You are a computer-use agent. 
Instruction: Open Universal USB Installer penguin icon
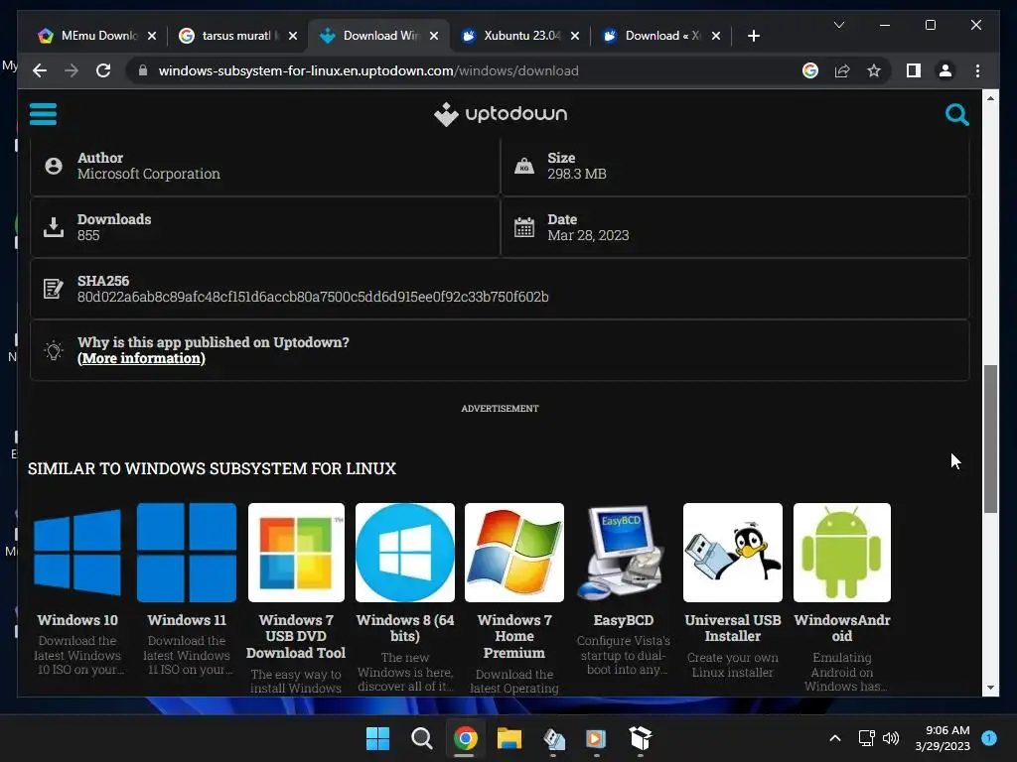pos(732,552)
